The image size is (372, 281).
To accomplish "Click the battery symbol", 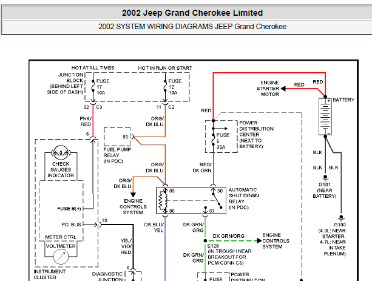I will 325,117.
